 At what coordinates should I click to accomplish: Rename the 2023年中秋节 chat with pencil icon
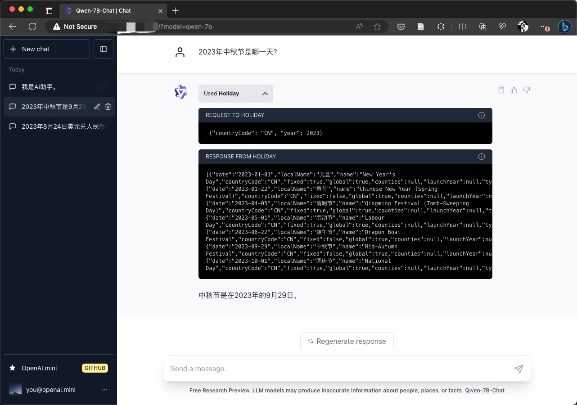97,107
